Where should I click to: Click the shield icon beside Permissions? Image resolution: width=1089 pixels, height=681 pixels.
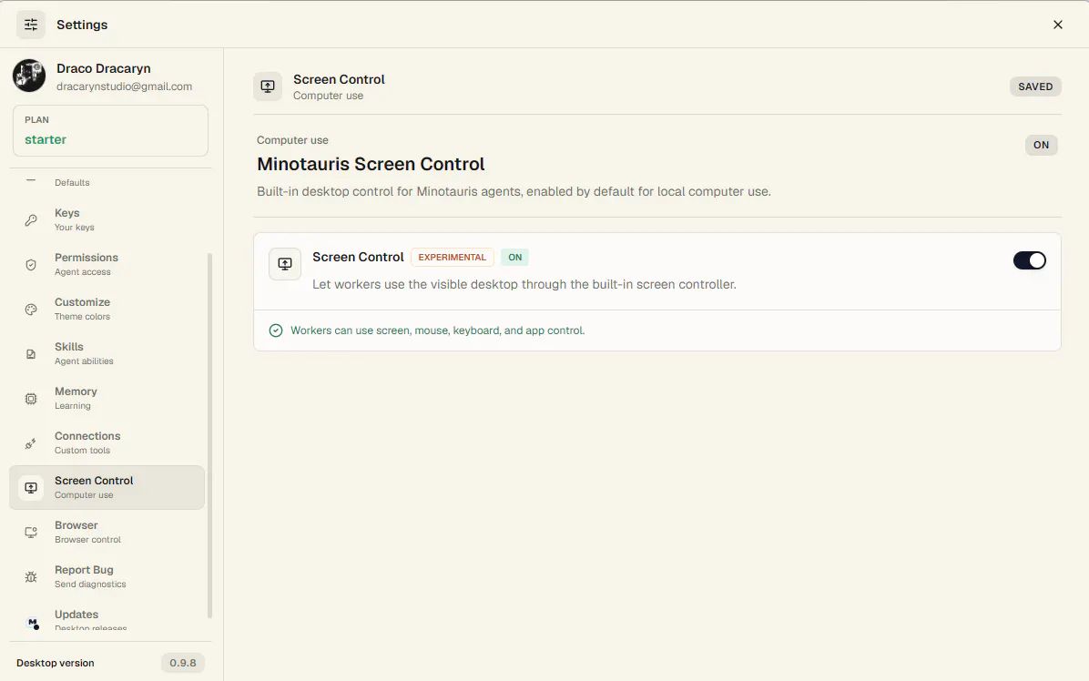point(31,265)
